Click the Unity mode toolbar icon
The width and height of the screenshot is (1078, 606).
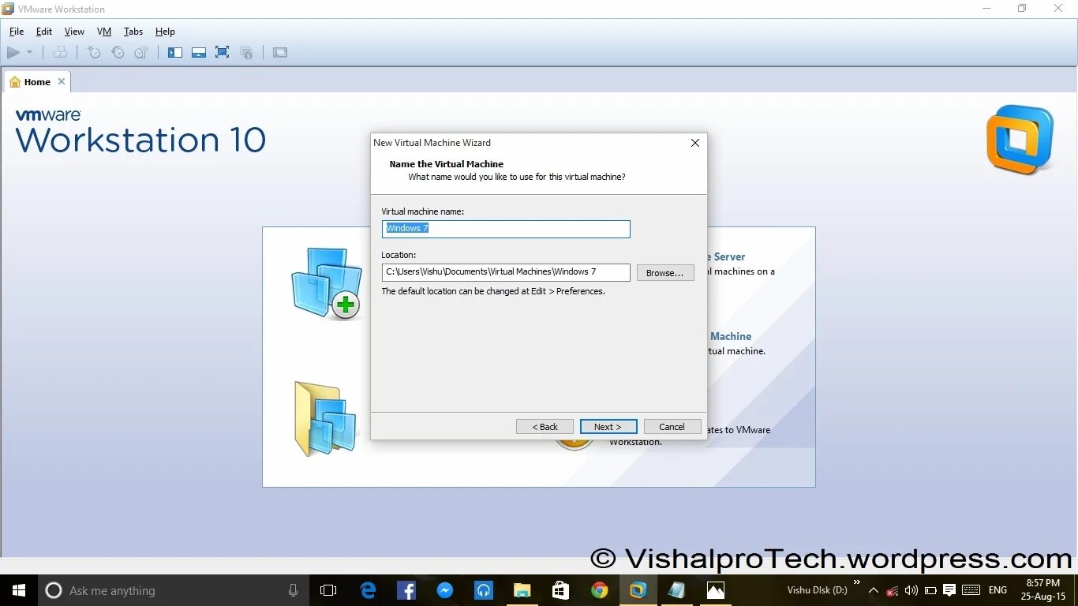pos(246,53)
